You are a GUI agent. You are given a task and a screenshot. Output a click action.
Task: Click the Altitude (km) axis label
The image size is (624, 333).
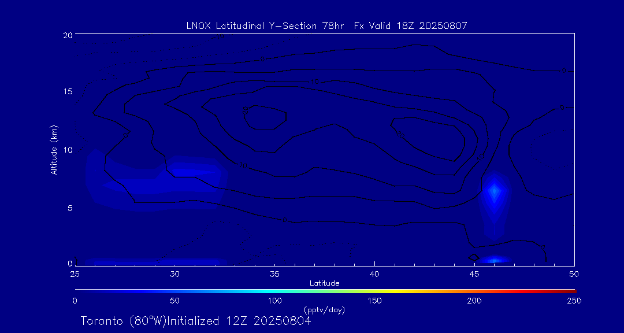point(54,150)
